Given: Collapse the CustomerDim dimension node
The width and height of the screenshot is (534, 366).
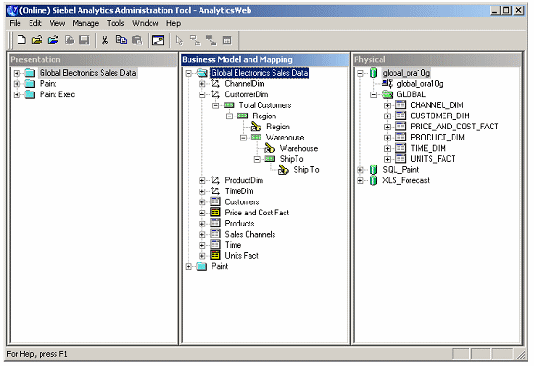Looking at the screenshot, I should [x=202, y=95].
